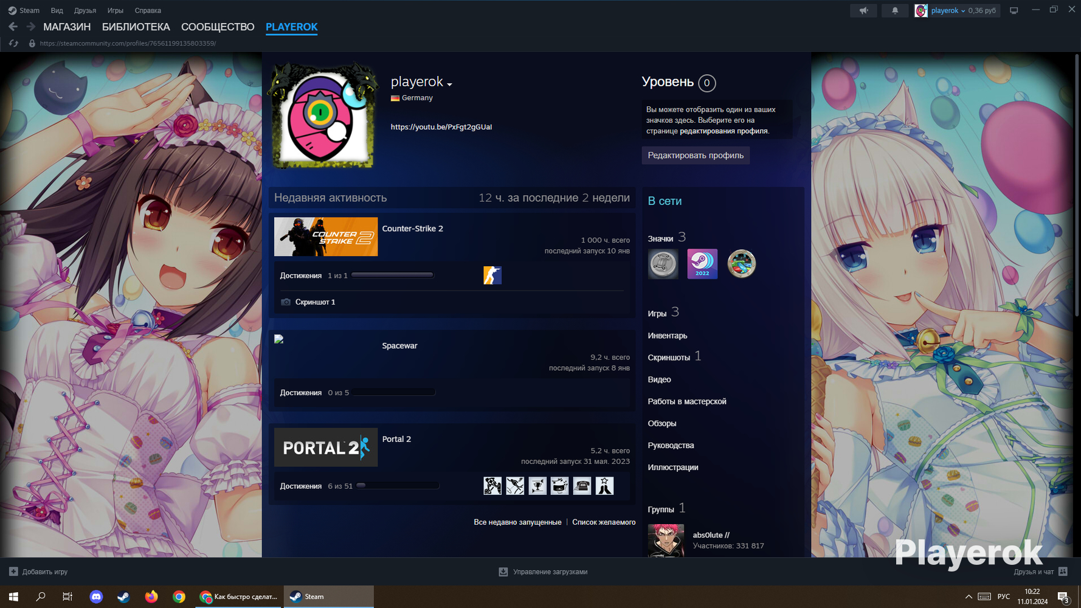The height and width of the screenshot is (608, 1081).
Task: Open the Иллюстрации link
Action: [x=673, y=467]
